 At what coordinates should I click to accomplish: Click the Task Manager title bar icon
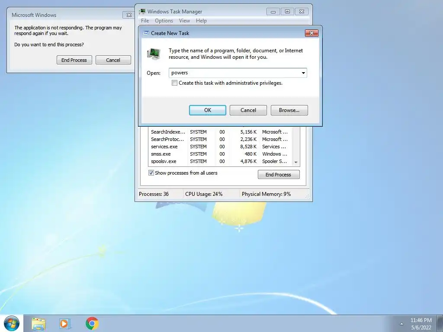coord(142,12)
